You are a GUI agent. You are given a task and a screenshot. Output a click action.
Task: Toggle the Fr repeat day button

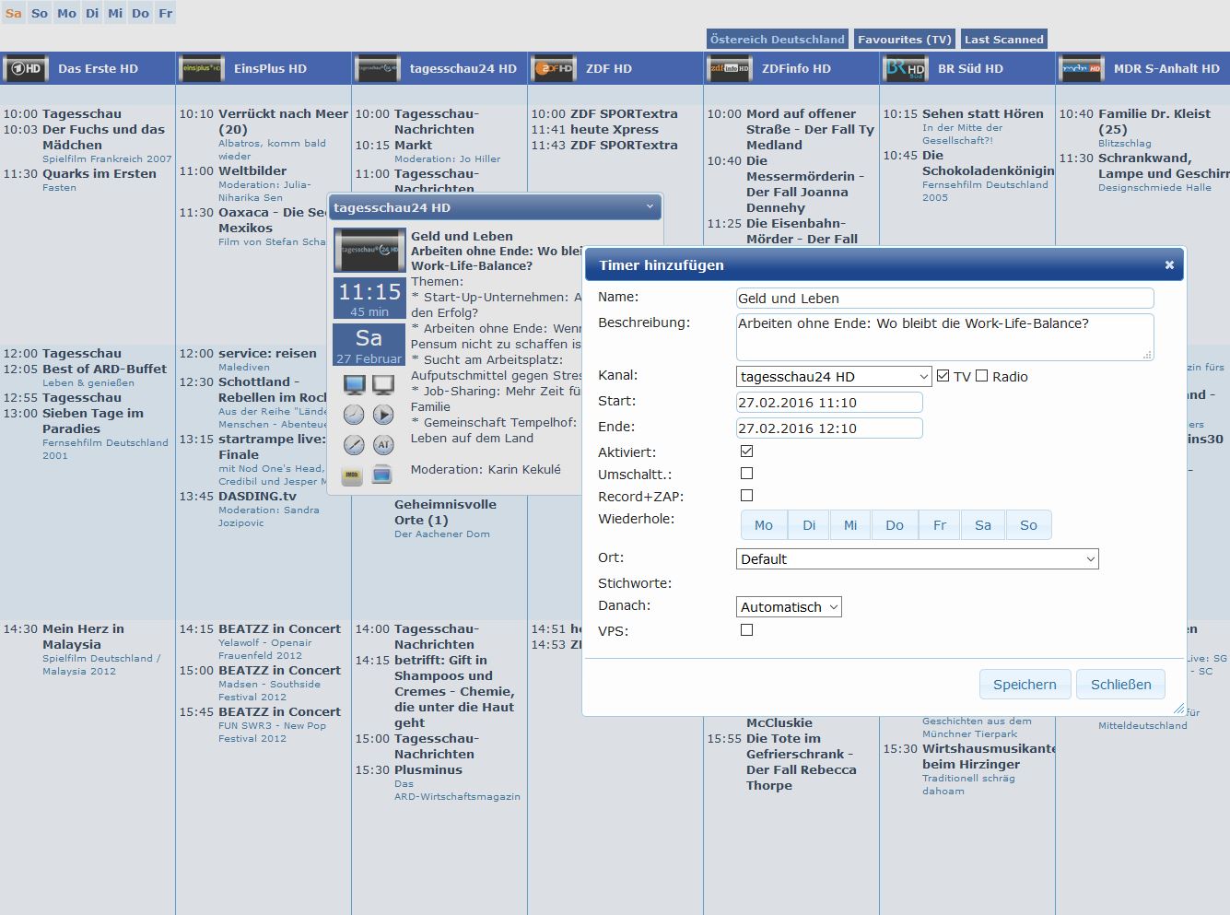[939, 525]
